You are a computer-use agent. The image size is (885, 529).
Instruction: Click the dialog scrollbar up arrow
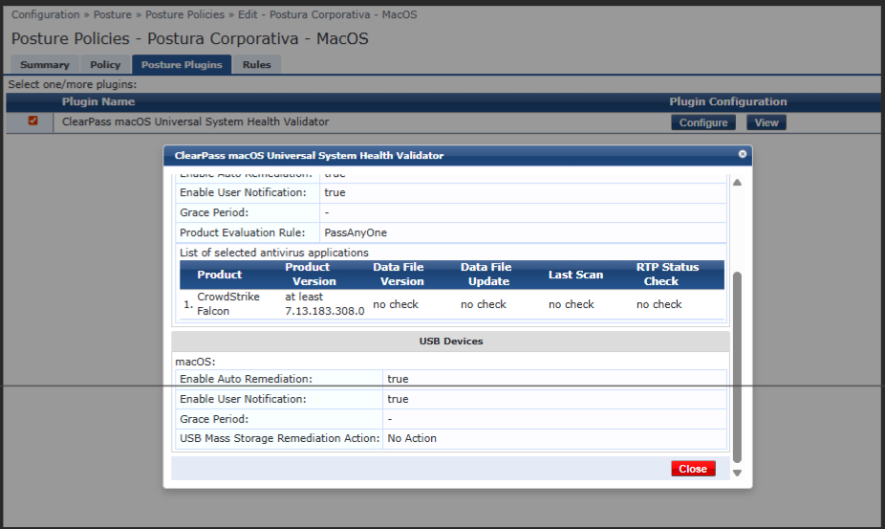pyautogui.click(x=737, y=183)
